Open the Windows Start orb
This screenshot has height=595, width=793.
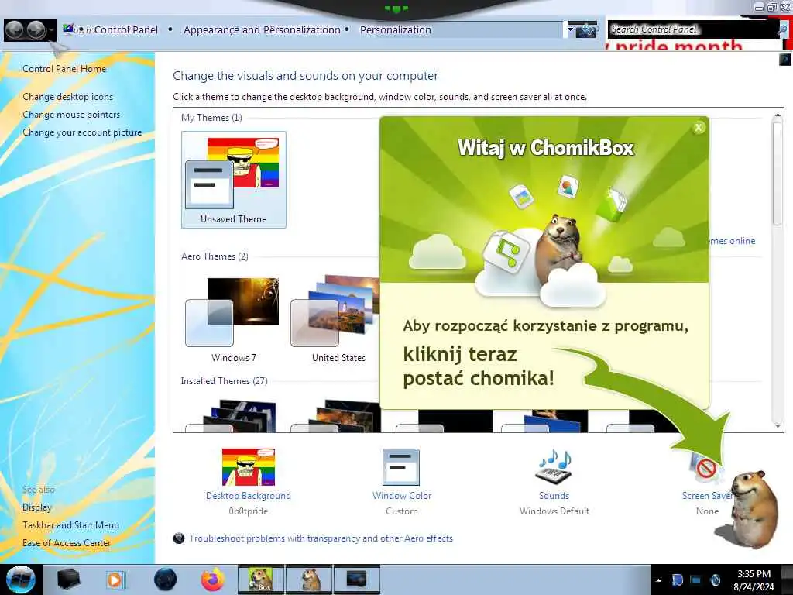pyautogui.click(x=20, y=580)
